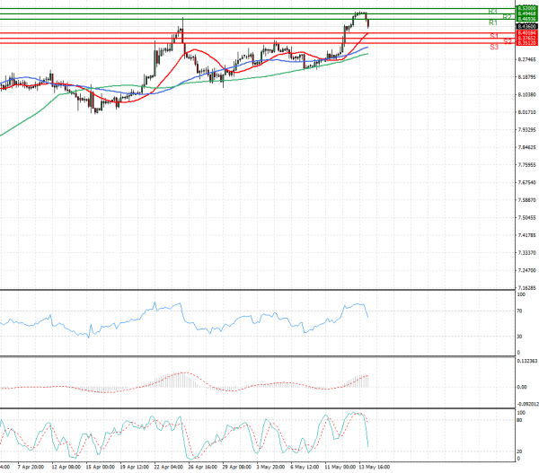The image size is (539, 473).
Task: Click the MACD 0.00 zero level label
Action: pos(521,387)
